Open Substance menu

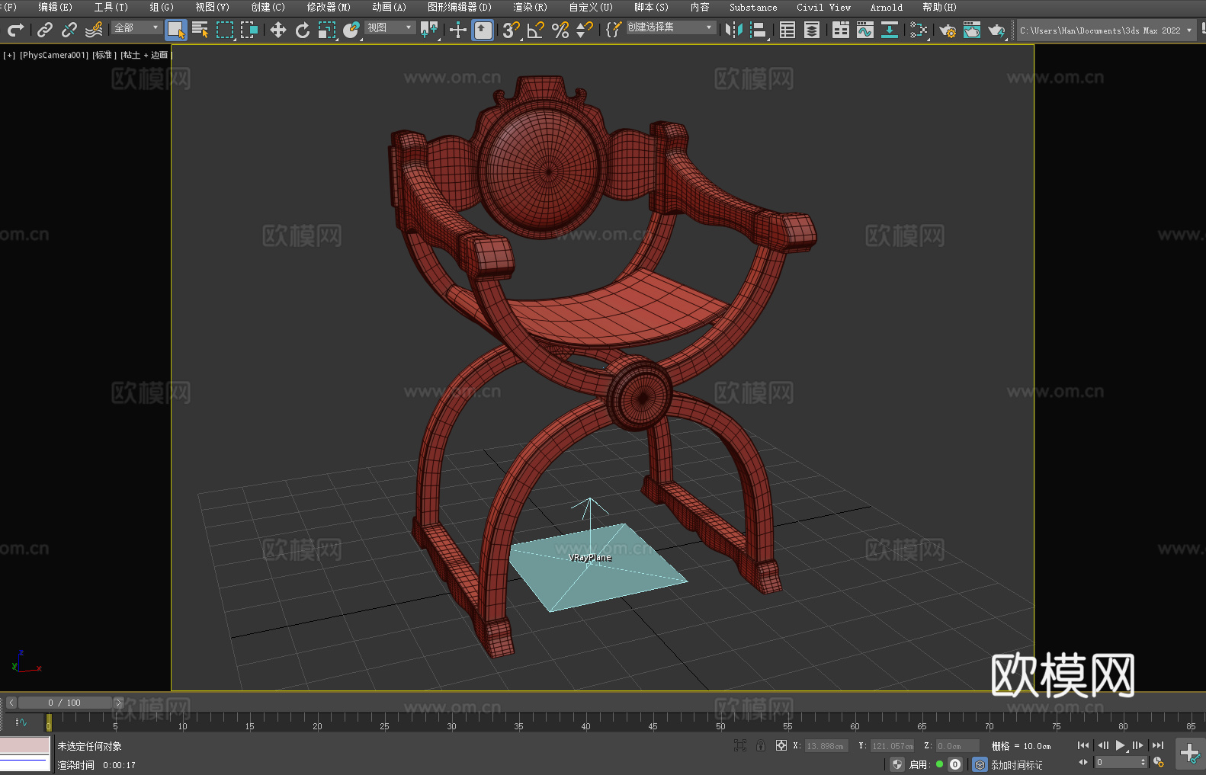pos(753,7)
